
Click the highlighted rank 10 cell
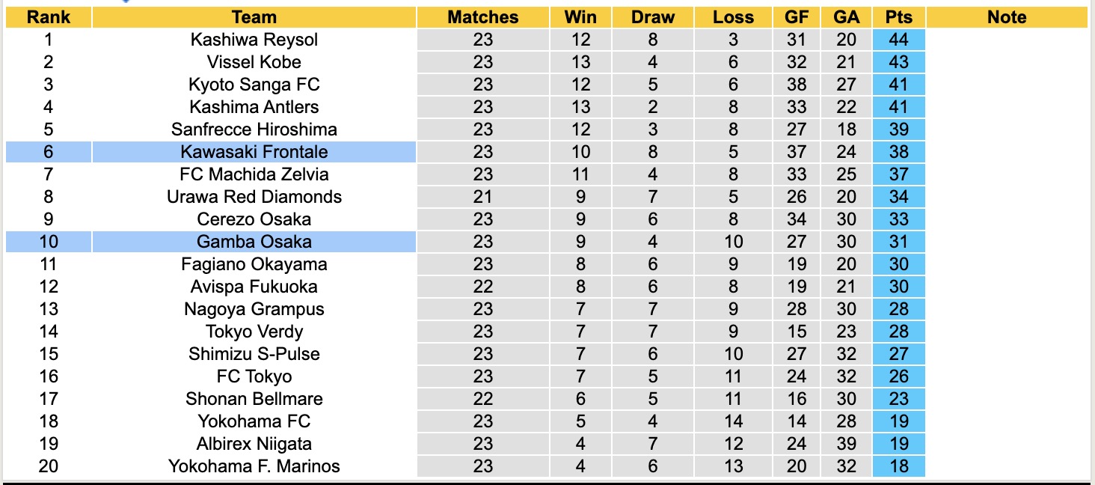[49, 242]
